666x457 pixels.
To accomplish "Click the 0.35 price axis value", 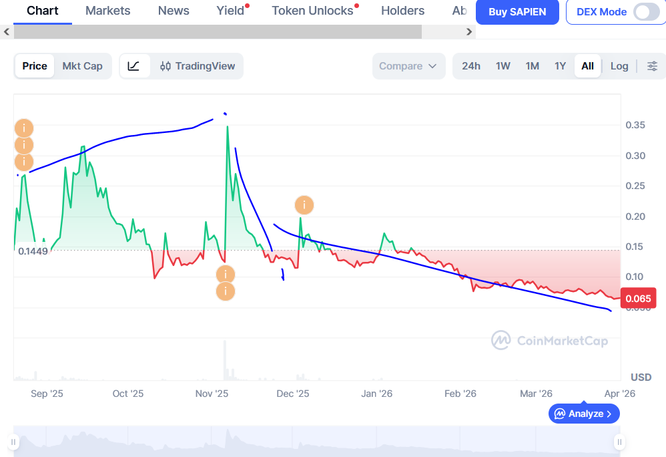I will click(x=635, y=125).
